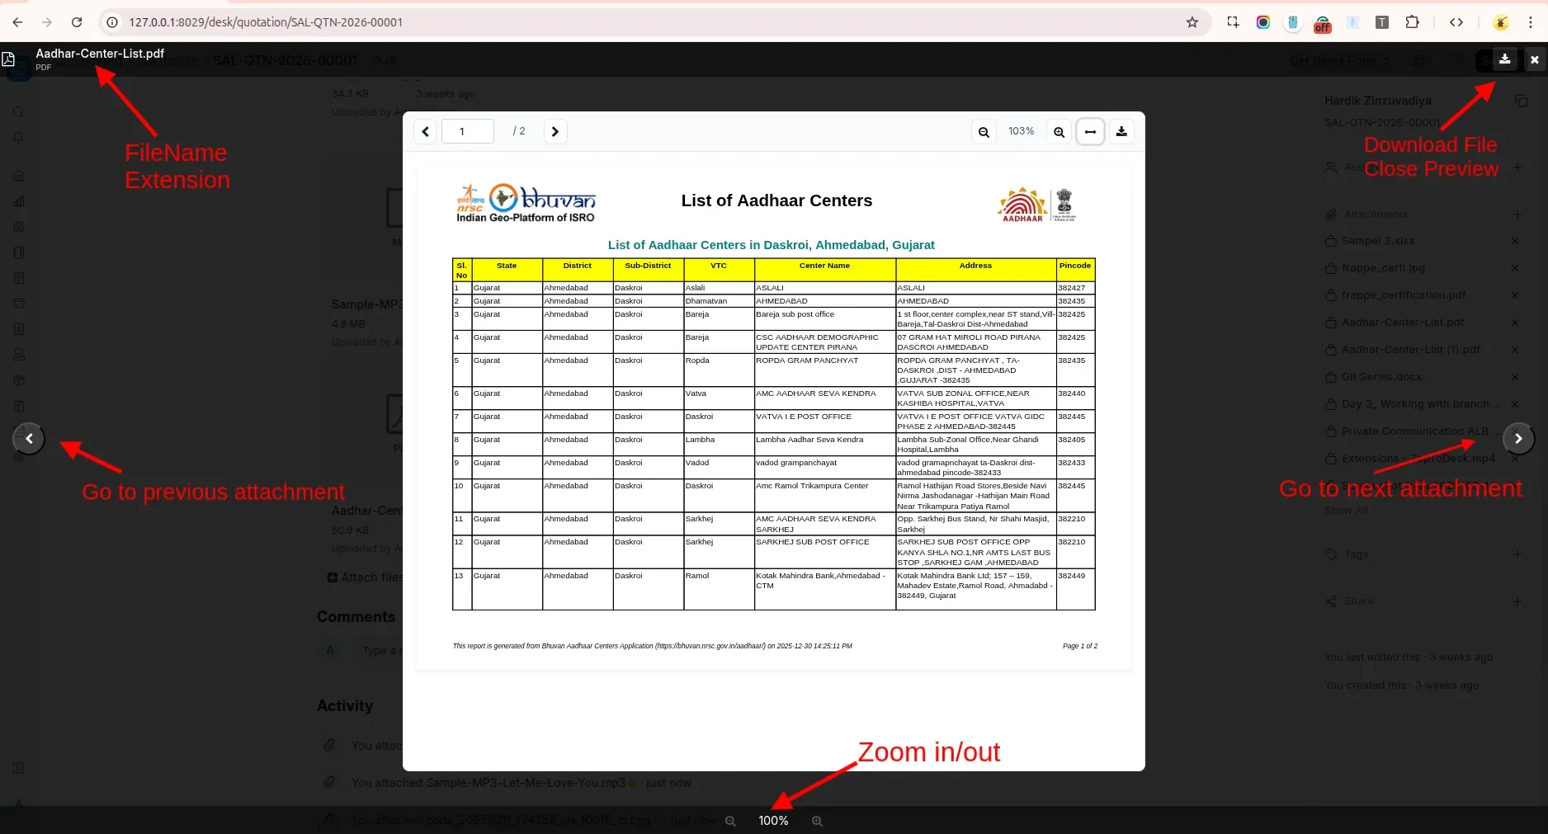Remove frappe_certi.jpg attachment
This screenshot has height=834, width=1548.
[x=1515, y=268]
